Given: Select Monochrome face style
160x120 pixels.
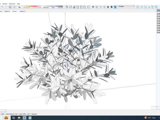Looking at the screenshot, I should click(x=115, y=7).
